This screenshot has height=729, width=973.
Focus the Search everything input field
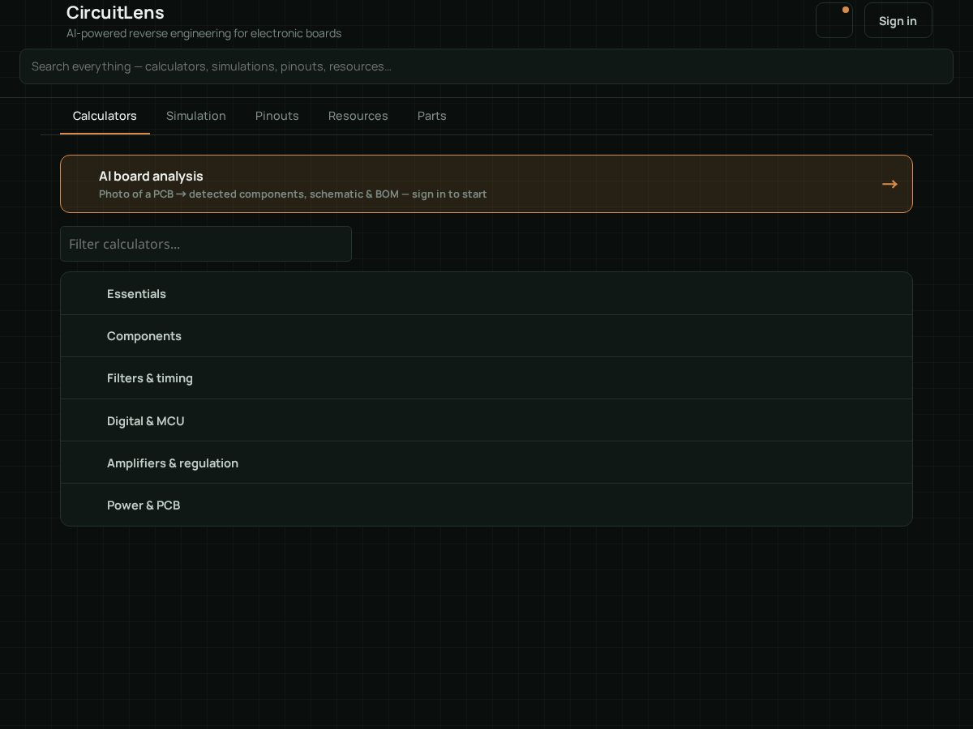click(486, 66)
